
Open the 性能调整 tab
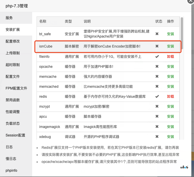13,112
